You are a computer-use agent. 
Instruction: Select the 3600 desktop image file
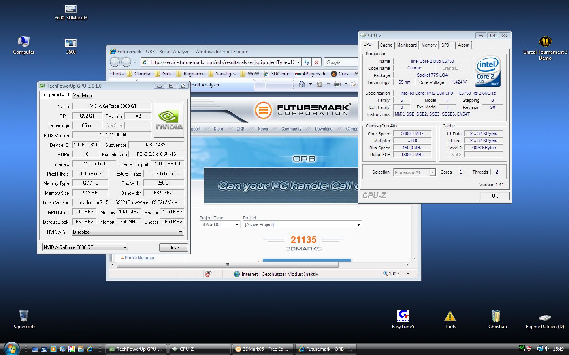pos(71,46)
